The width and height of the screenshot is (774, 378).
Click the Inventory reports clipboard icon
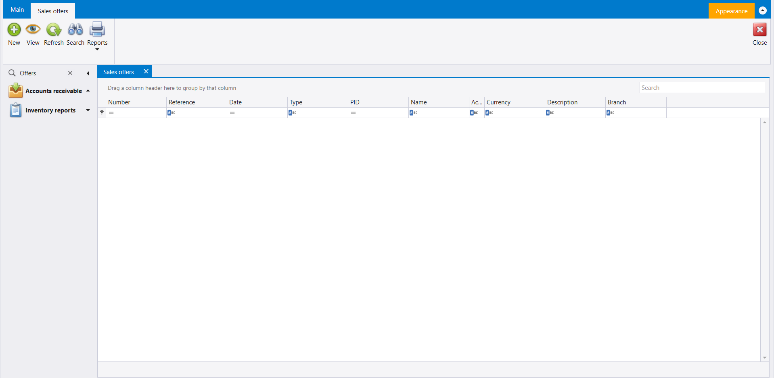pos(15,110)
